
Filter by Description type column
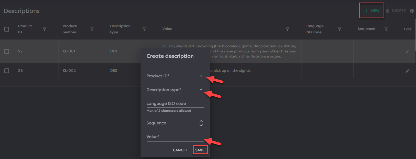click(x=144, y=29)
